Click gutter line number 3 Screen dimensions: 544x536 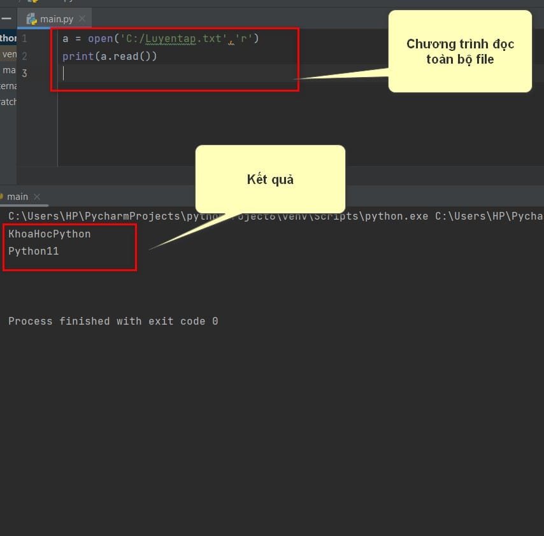(x=24, y=73)
